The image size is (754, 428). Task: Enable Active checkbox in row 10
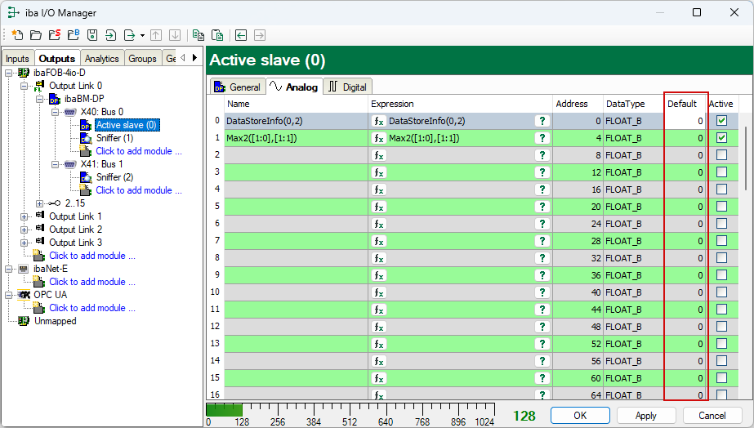click(721, 292)
